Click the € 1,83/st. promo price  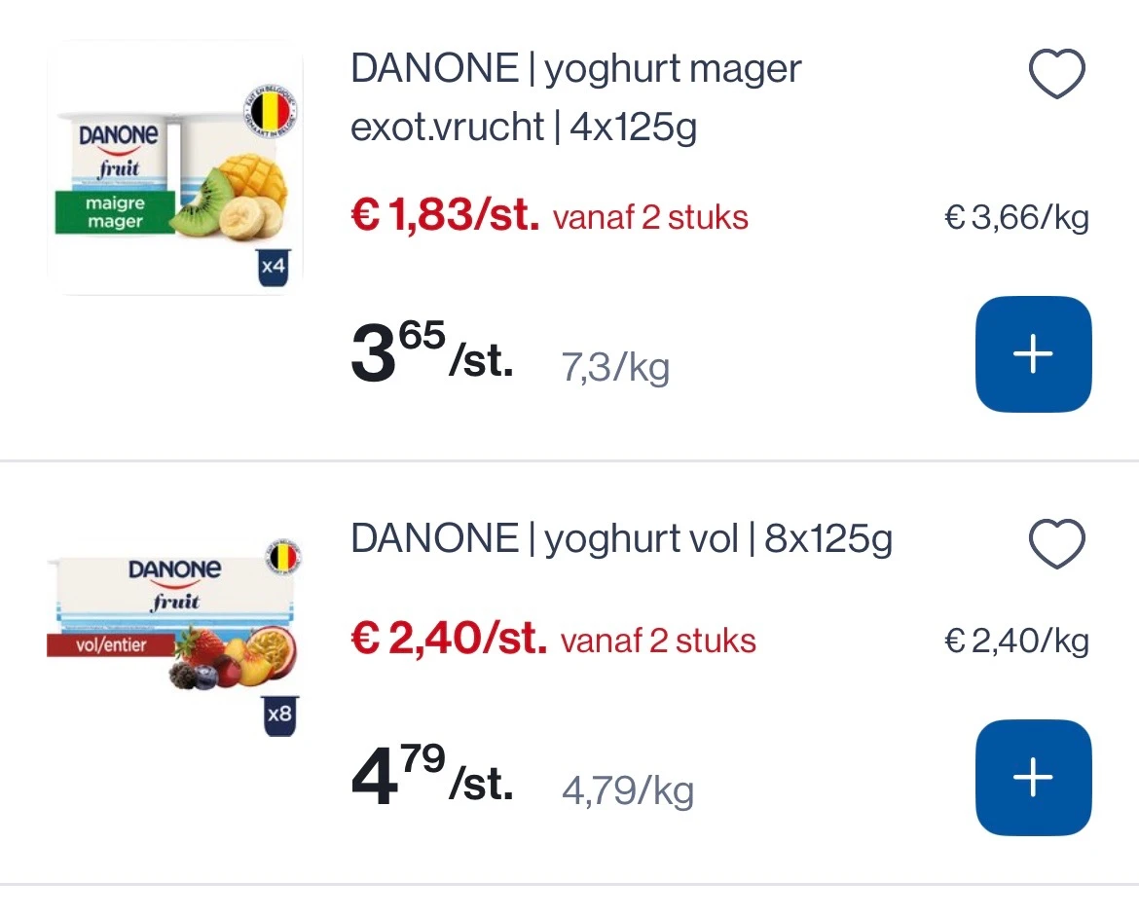444,216
